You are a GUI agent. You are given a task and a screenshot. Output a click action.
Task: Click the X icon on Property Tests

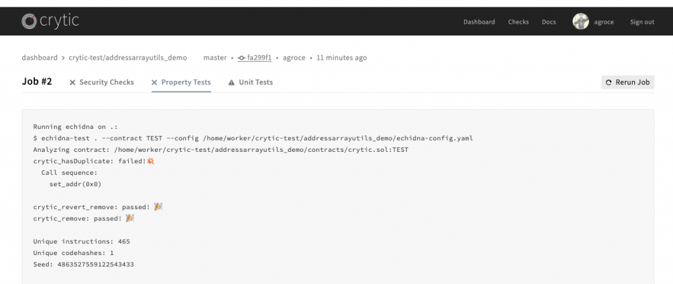154,83
